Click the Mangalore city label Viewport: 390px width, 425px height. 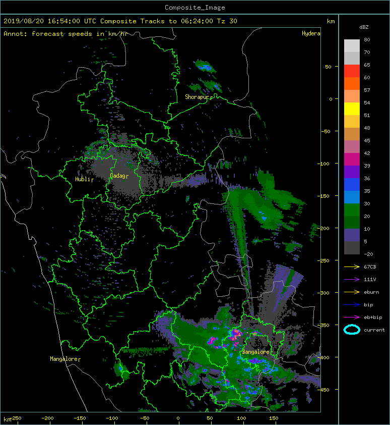(65, 359)
